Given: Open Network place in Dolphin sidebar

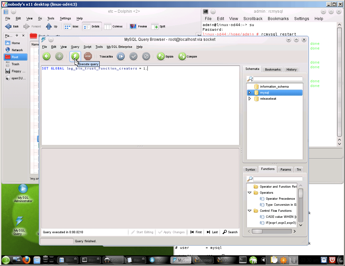Looking at the screenshot, I should click(16, 50).
